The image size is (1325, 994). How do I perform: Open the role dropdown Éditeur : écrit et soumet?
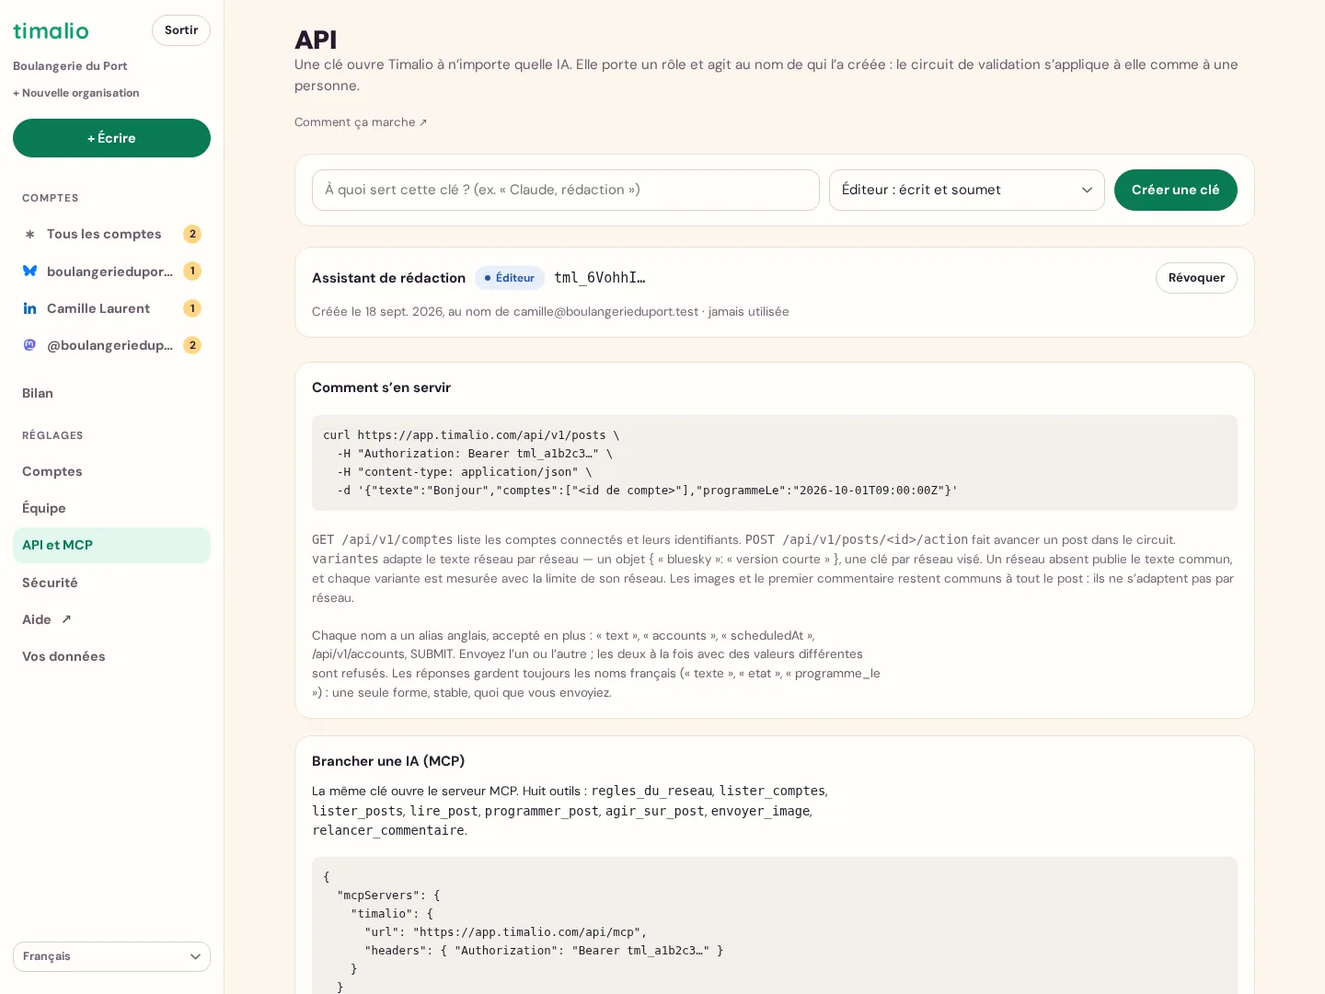click(x=967, y=190)
